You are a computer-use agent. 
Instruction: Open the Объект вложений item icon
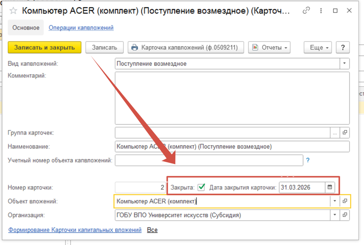345,201
